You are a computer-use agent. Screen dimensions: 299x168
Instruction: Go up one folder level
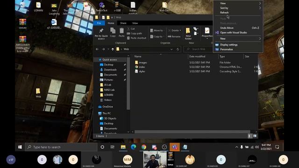[113, 49]
